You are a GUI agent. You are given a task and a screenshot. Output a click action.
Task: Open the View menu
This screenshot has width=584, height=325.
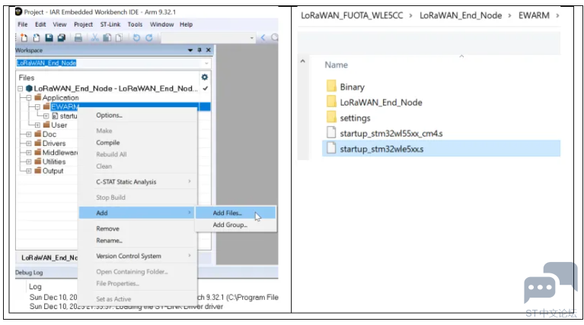coord(59,24)
